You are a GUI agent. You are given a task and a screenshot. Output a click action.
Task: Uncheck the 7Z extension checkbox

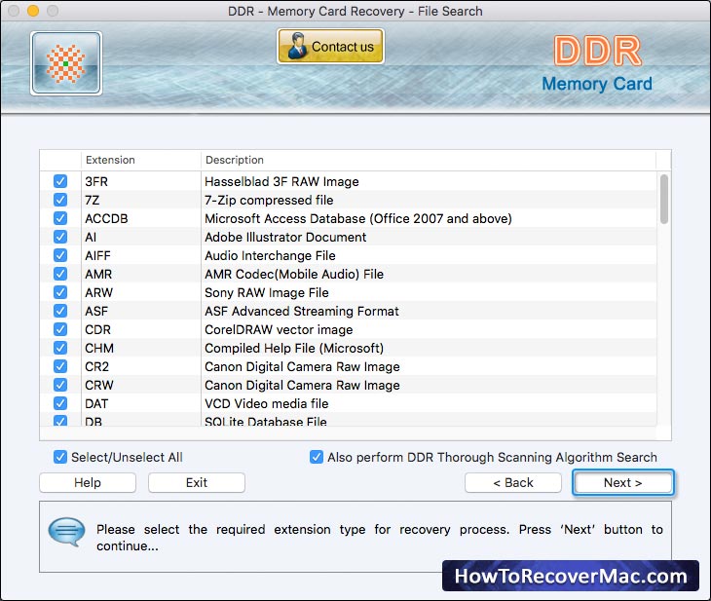(x=60, y=200)
